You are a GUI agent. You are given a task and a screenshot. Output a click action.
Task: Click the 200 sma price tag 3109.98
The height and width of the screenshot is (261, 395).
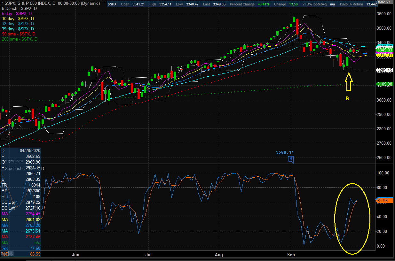385,84
